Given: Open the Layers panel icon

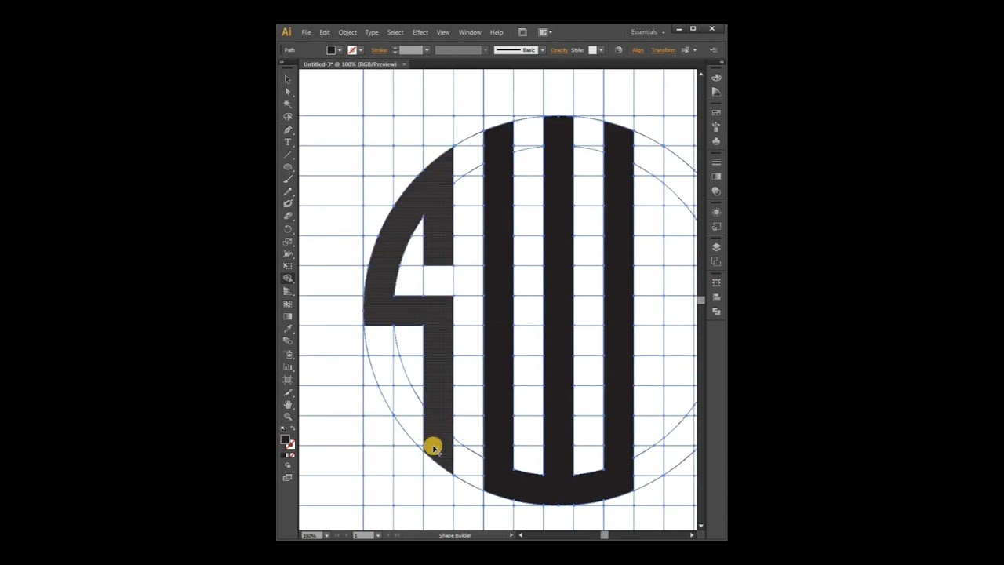Looking at the screenshot, I should (x=715, y=247).
